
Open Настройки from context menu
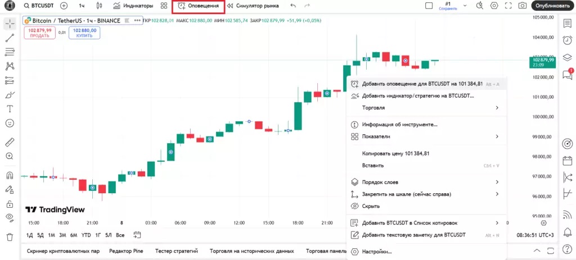pos(426,252)
